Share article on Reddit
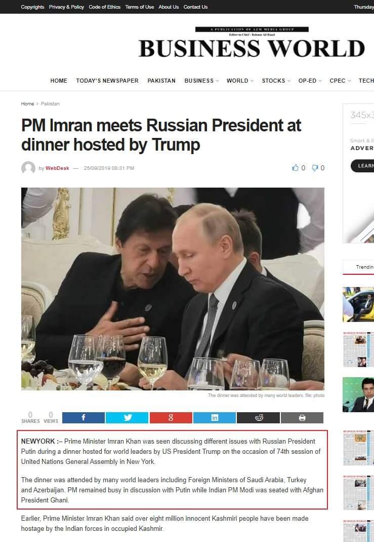The image size is (374, 542). pyautogui.click(x=259, y=418)
